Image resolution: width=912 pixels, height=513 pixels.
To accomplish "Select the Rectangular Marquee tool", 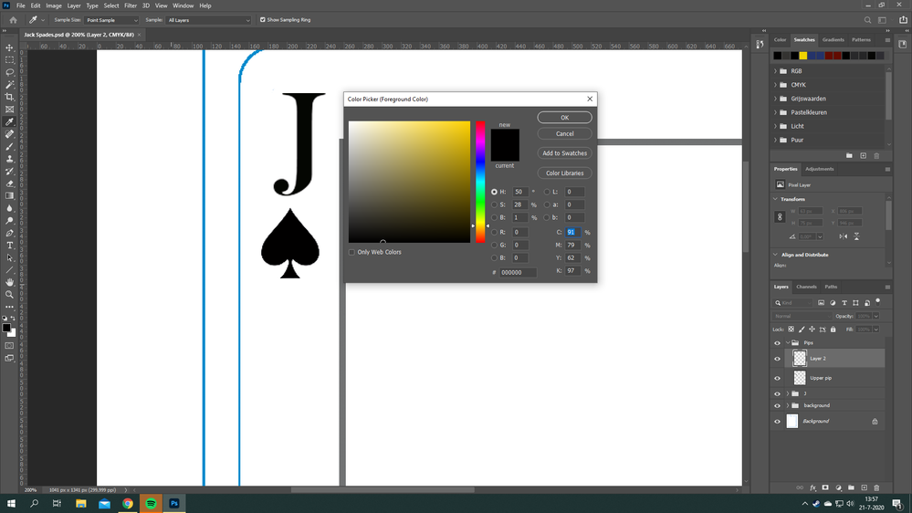I will (x=9, y=60).
